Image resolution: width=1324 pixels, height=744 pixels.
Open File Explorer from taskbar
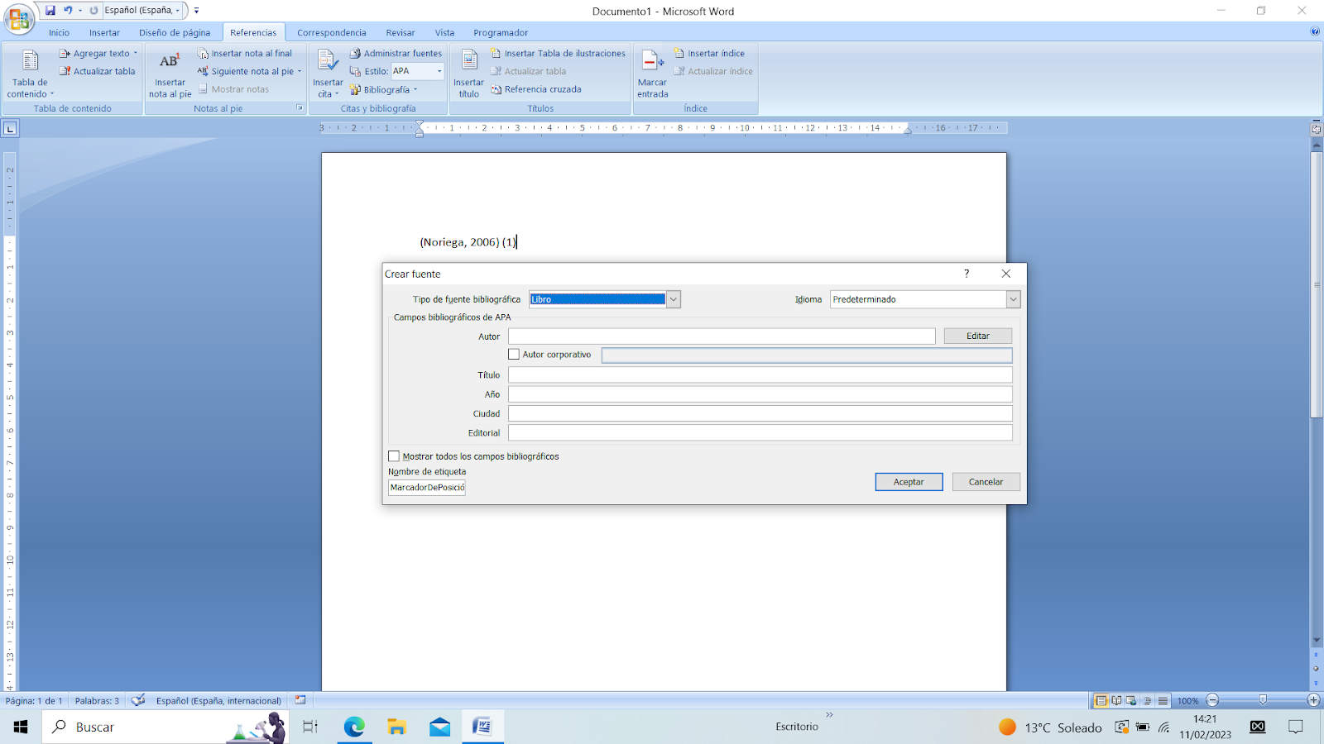tap(397, 727)
